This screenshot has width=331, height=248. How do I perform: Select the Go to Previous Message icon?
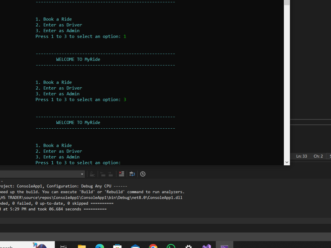coord(103,174)
